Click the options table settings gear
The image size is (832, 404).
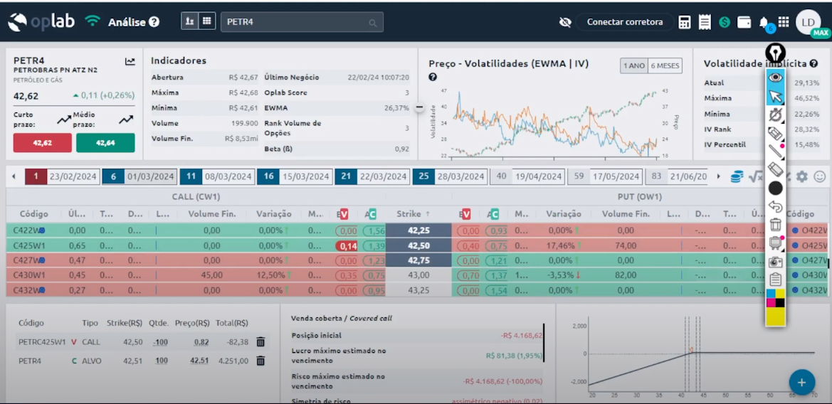pos(802,176)
